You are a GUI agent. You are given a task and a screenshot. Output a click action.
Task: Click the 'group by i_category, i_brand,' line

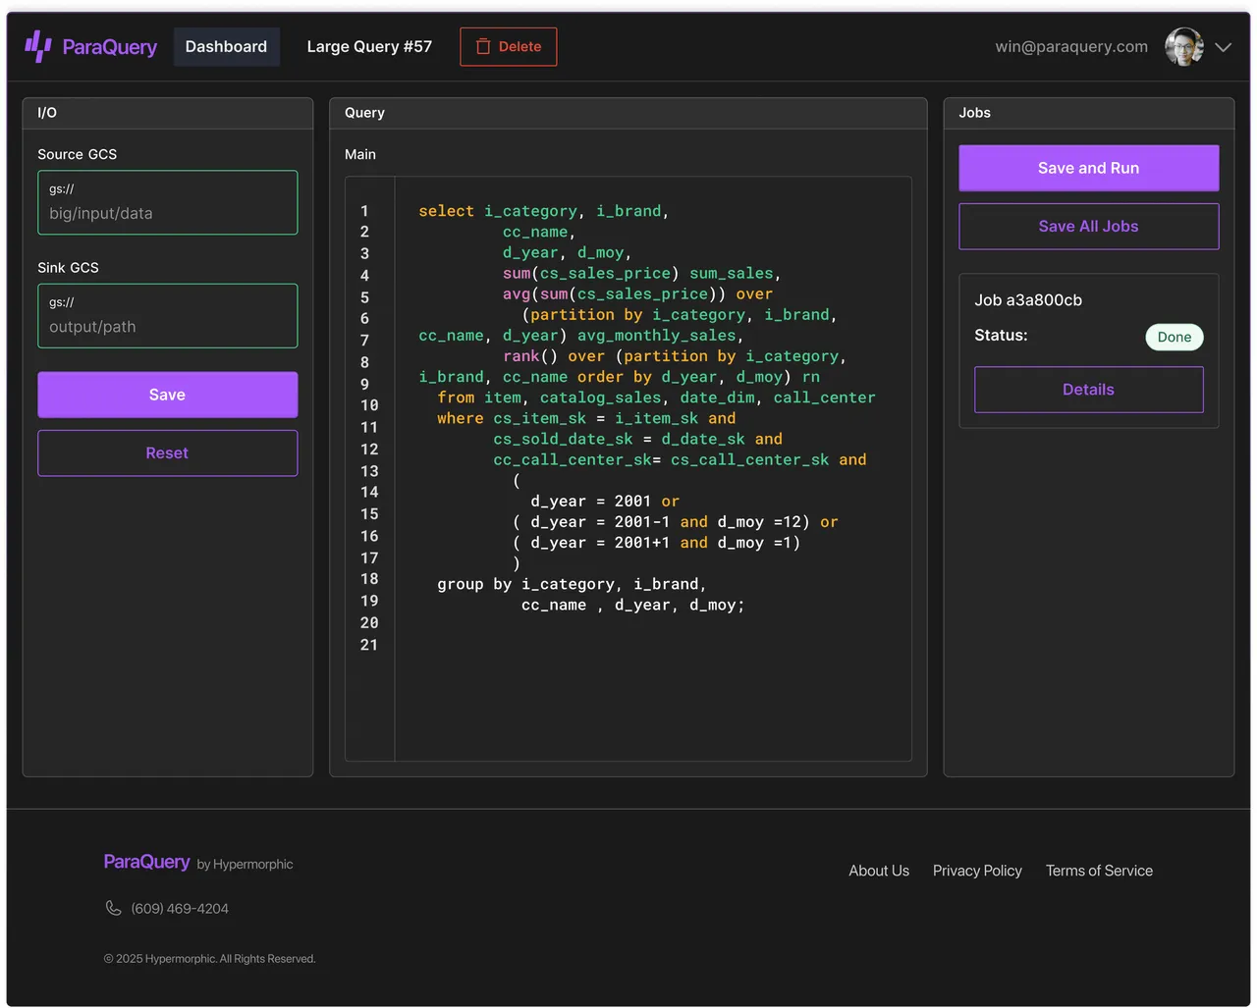(572, 584)
